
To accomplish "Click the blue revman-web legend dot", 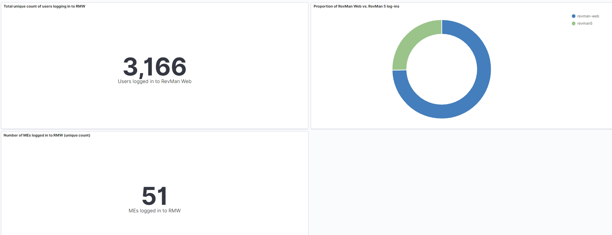I will click(x=574, y=16).
